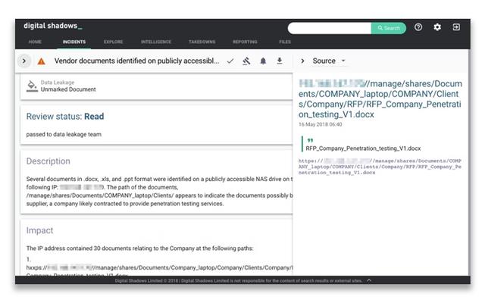Expand the chevron beside Source
Image resolution: width=485 pixels, height=303 pixels.
[303, 61]
